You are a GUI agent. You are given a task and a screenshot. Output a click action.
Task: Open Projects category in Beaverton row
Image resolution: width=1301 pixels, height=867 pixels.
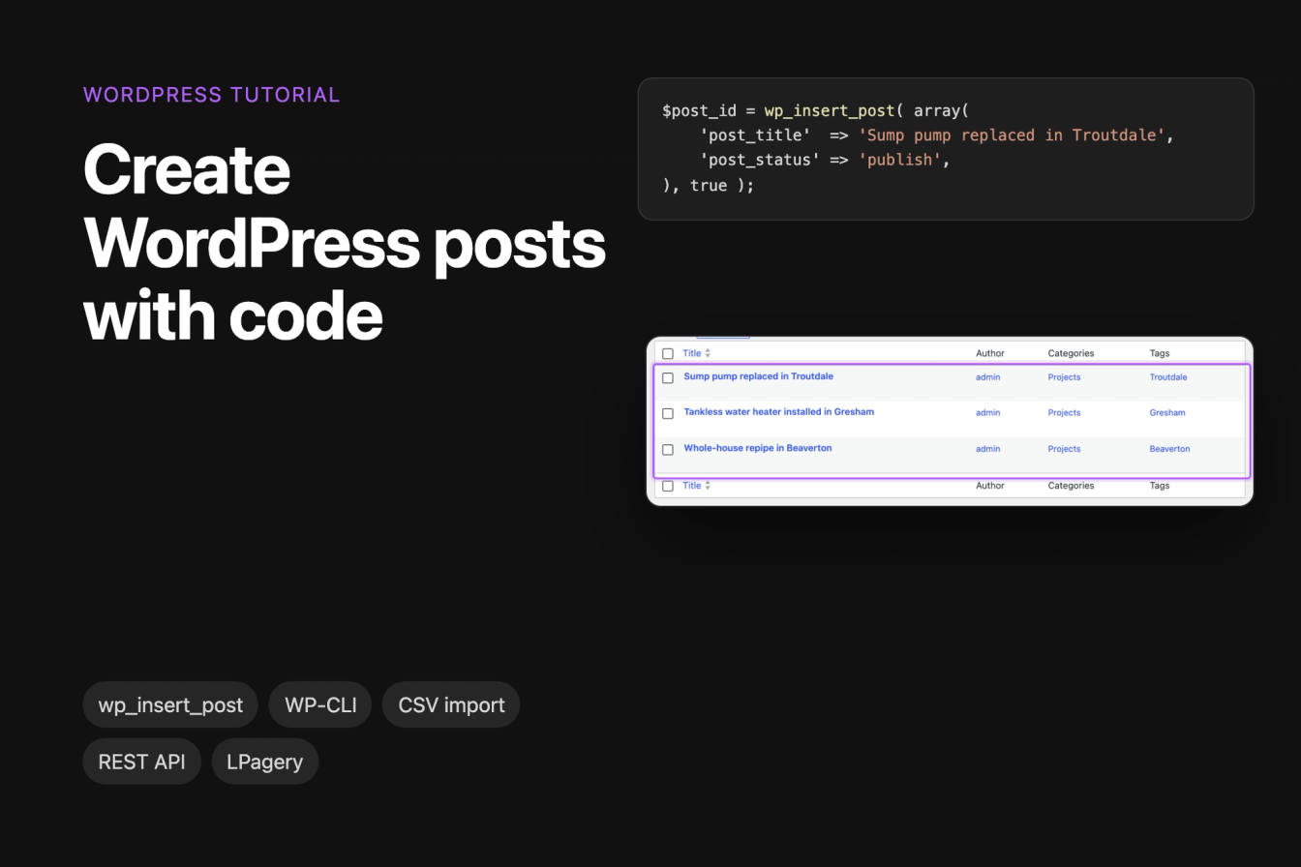coord(1064,449)
